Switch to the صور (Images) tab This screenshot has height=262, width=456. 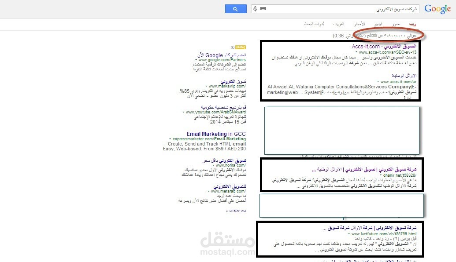[396, 24]
